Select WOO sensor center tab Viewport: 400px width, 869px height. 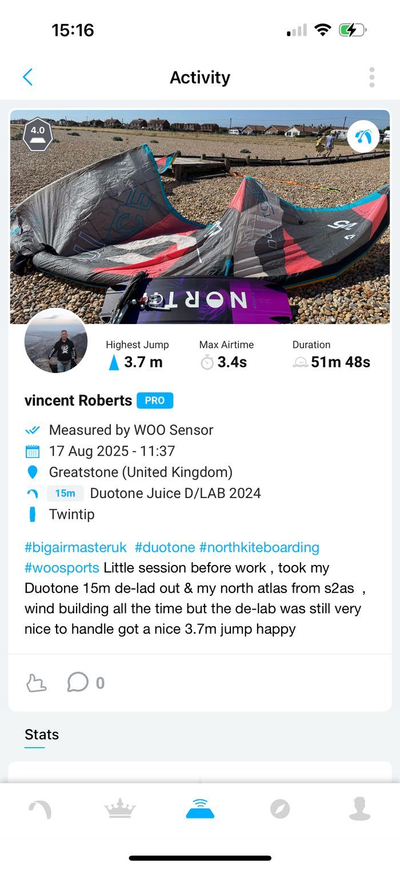pos(200,809)
